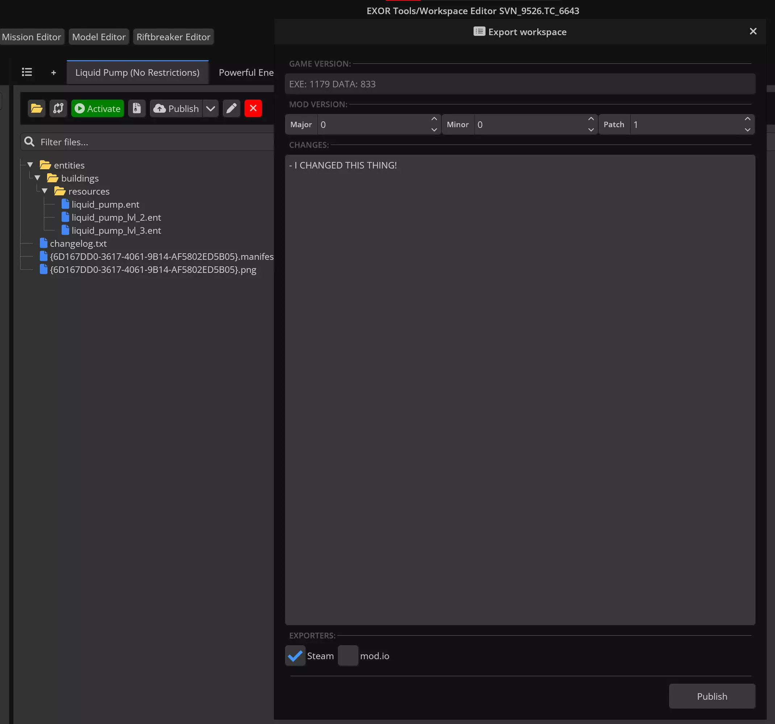Click the refresh workspace sync icon

[x=58, y=108]
